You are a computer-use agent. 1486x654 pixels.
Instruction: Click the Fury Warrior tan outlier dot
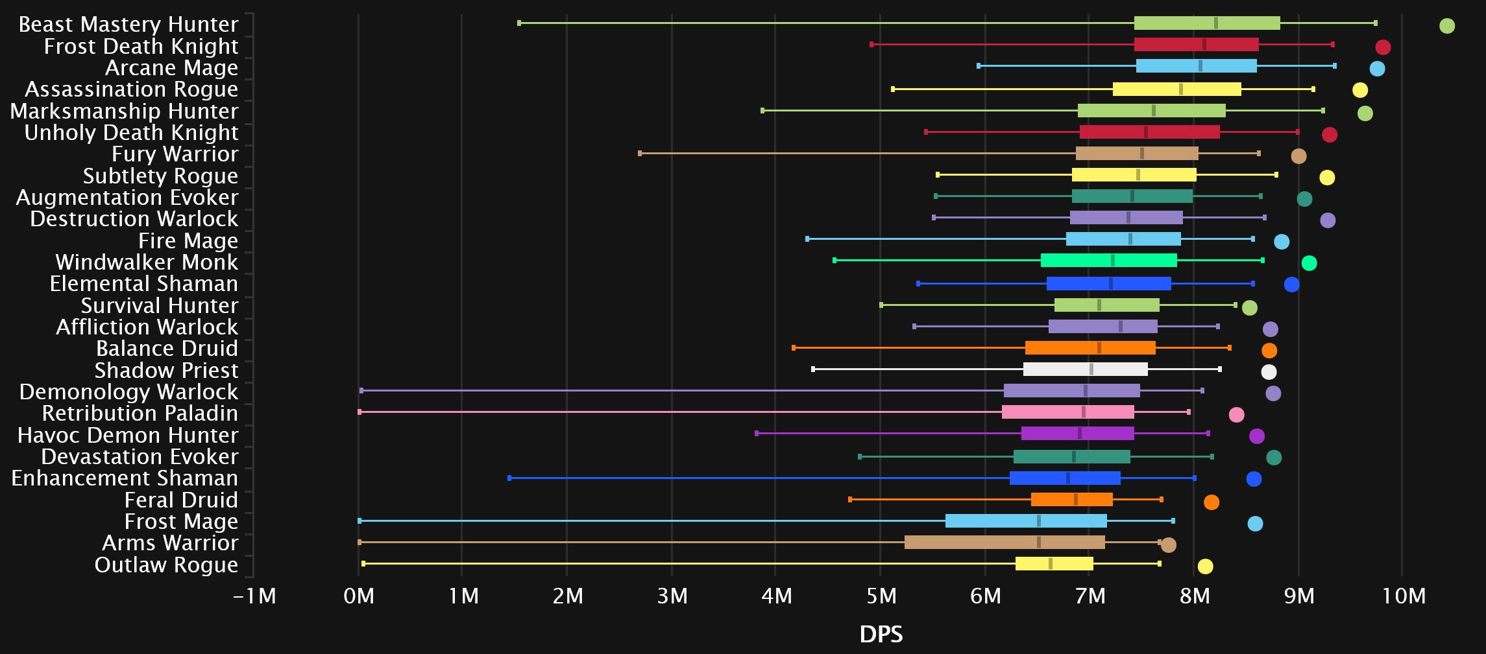tap(1298, 156)
